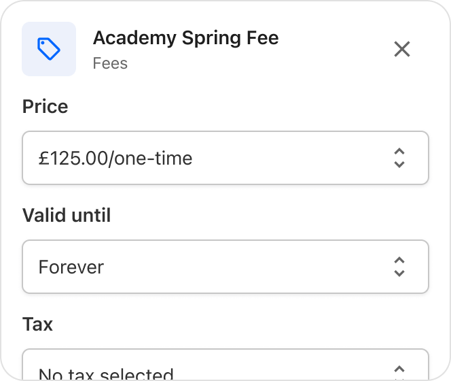Click the Forever value text
This screenshot has height=381, width=451.
coord(71,267)
